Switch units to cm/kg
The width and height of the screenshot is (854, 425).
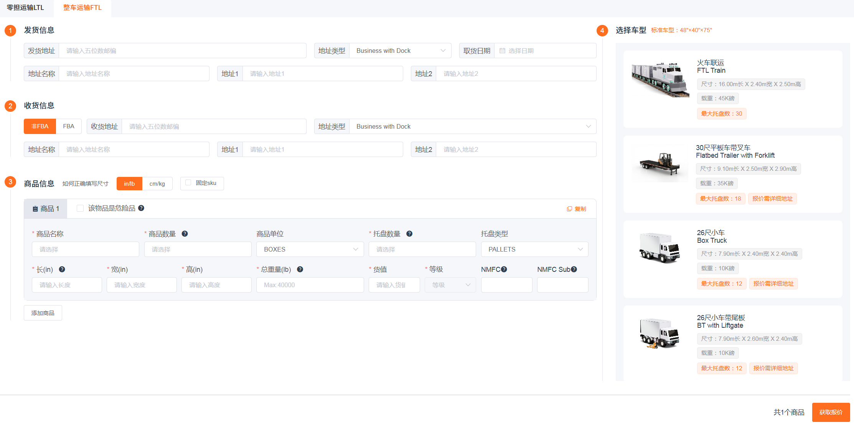click(157, 184)
